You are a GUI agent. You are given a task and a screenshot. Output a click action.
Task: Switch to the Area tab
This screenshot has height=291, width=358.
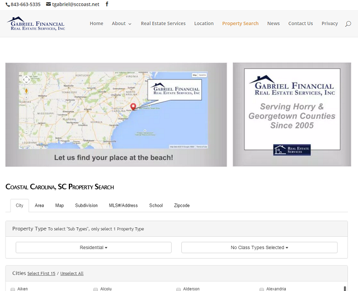tap(39, 206)
